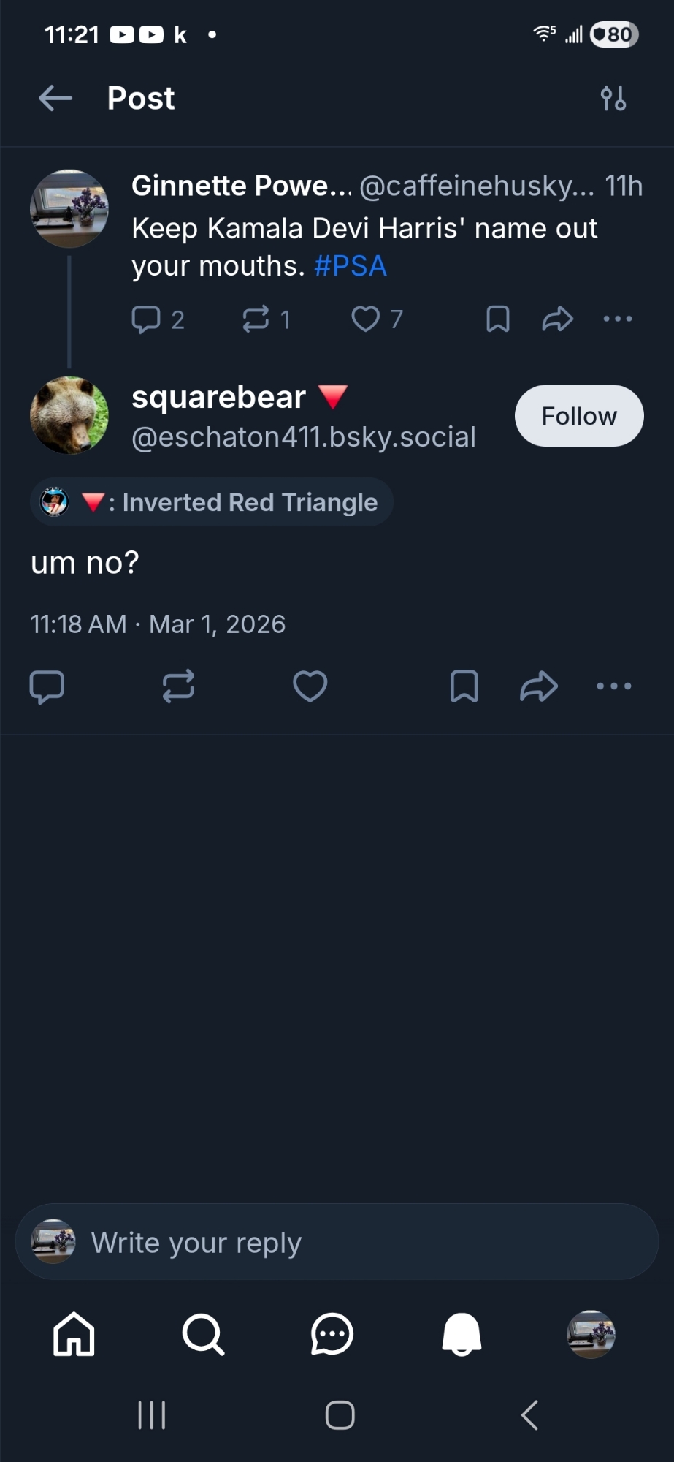Share Ginnette's parent post
Screen dimensions: 674x1462
(557, 319)
